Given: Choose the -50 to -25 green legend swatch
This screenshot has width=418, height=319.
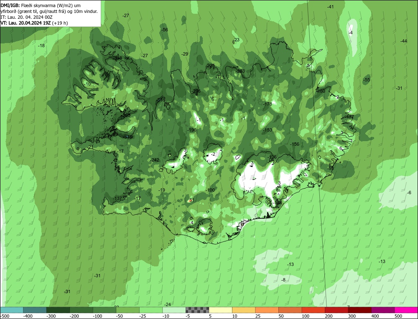Looking at the screenshot, I should click(127, 310).
